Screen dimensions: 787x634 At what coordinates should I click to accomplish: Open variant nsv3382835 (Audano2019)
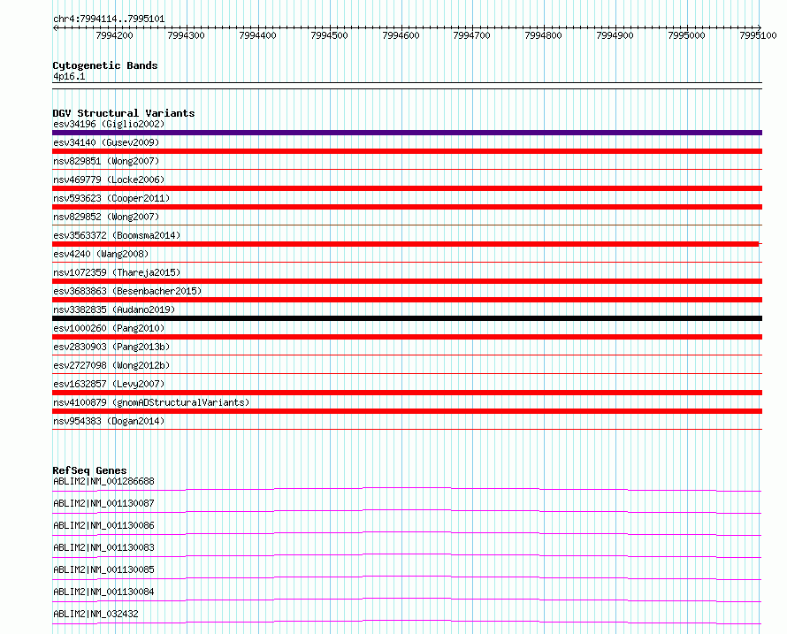click(114, 309)
